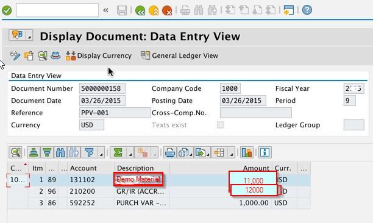Screen dimensions: 373x223
Task: Select the 1,000.00 amount cell
Action: click(221, 203)
